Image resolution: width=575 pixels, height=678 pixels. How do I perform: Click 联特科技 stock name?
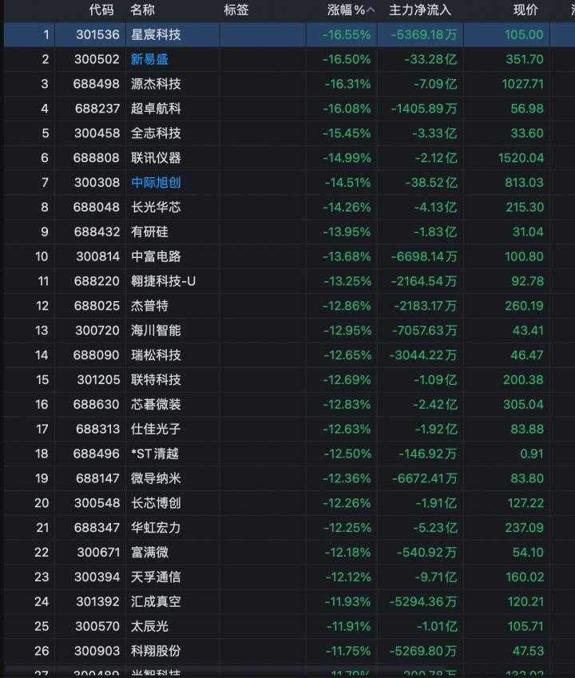156,379
